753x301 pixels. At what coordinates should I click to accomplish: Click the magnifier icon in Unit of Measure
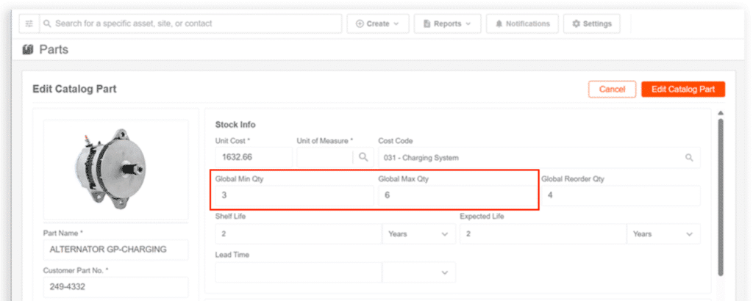363,157
